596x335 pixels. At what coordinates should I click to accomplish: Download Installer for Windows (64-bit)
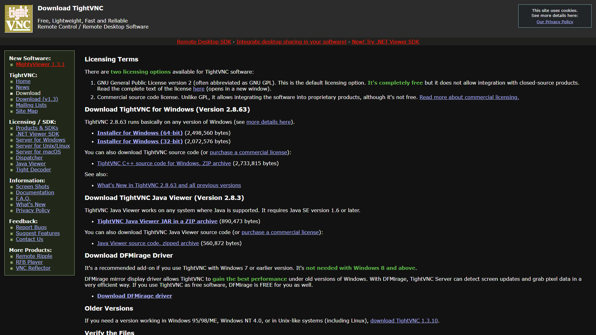140,133
